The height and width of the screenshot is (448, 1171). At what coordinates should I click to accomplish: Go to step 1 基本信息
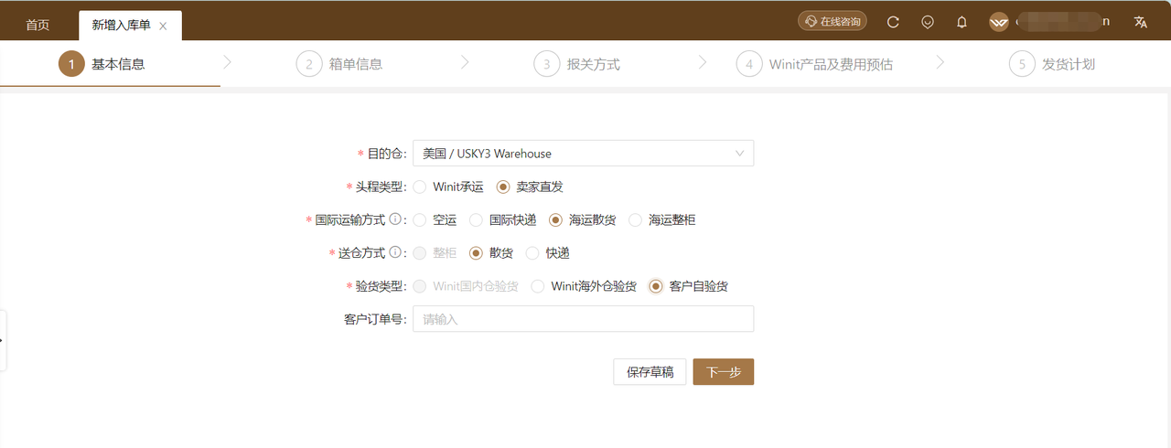click(x=102, y=64)
